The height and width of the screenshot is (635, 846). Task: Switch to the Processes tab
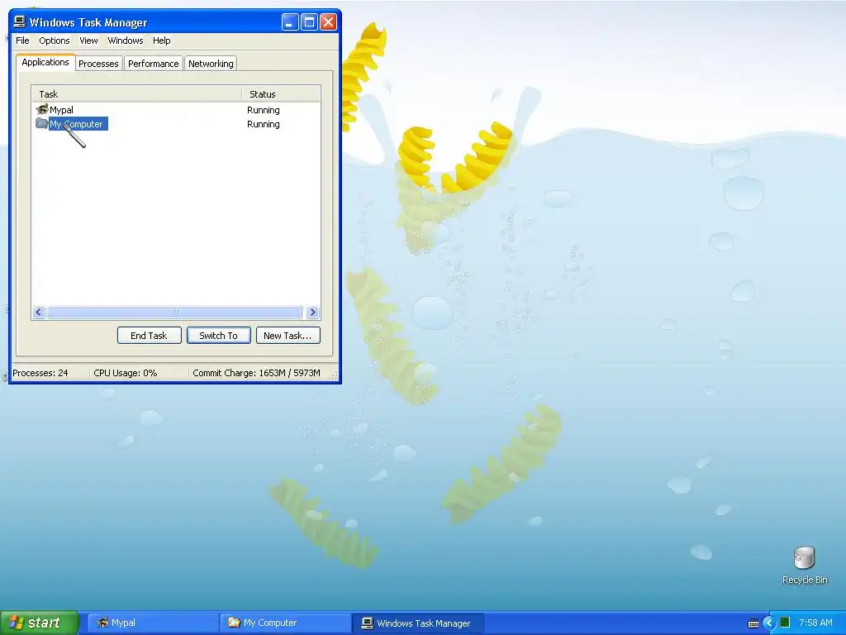(x=98, y=64)
